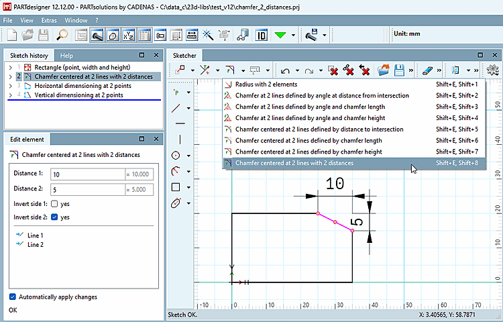
Task: Click the eraser icon in Sketcher
Action: pos(427,70)
